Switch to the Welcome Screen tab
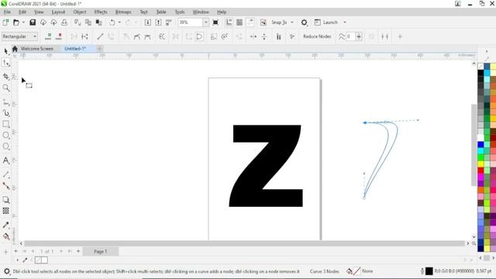This screenshot has height=279, width=496. pyautogui.click(x=36, y=49)
